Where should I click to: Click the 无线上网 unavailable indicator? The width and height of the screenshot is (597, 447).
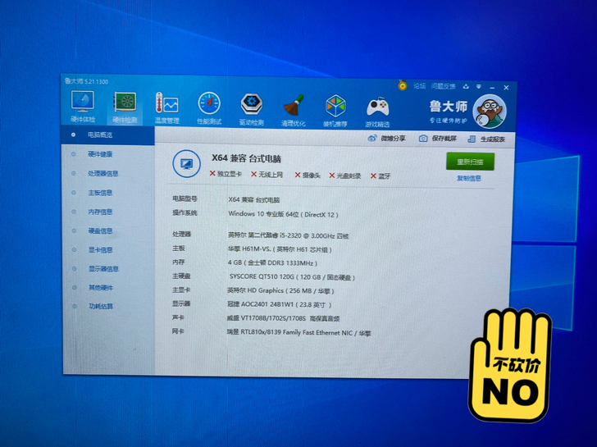pyautogui.click(x=267, y=175)
